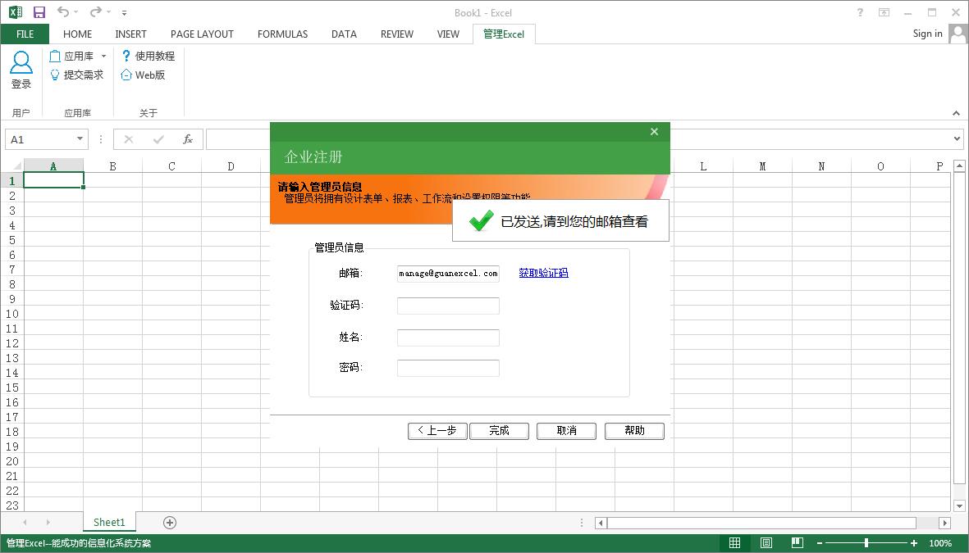Switch to the REVIEW ribbon tab

point(397,34)
